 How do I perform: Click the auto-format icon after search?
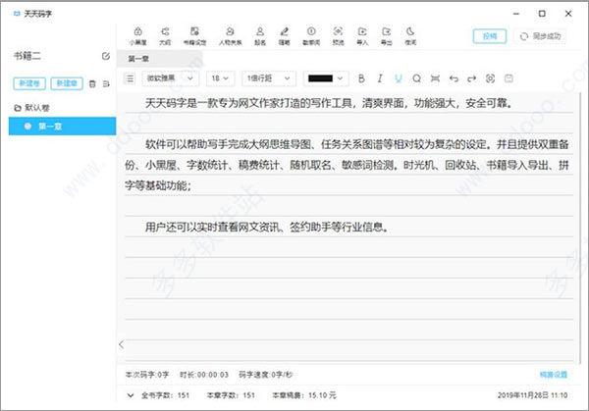click(x=435, y=78)
